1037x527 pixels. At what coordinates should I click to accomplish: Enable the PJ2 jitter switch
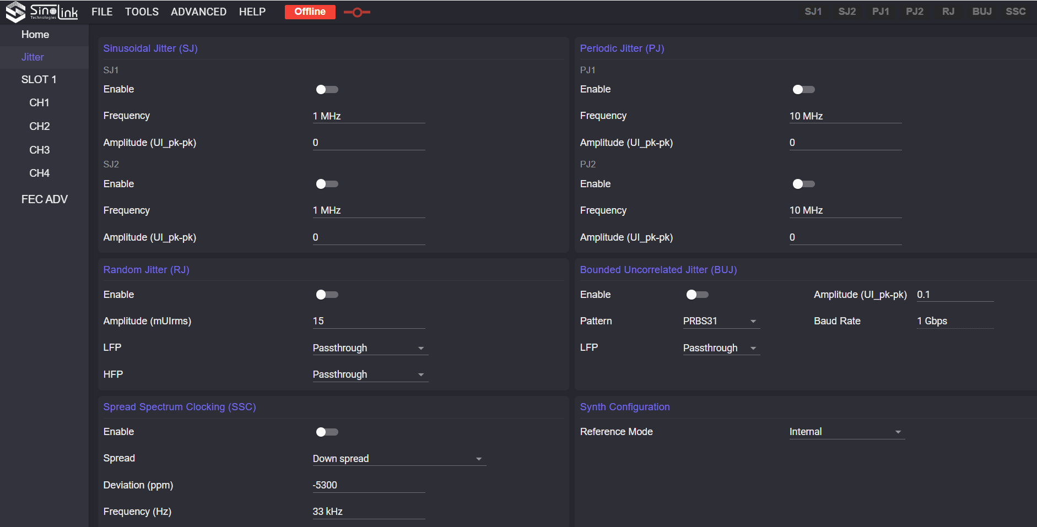pos(803,184)
